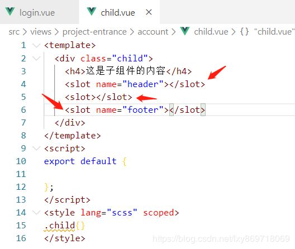This screenshot has width=295, height=249.
Task: Click the closing </style> tag
Action: 65,238
